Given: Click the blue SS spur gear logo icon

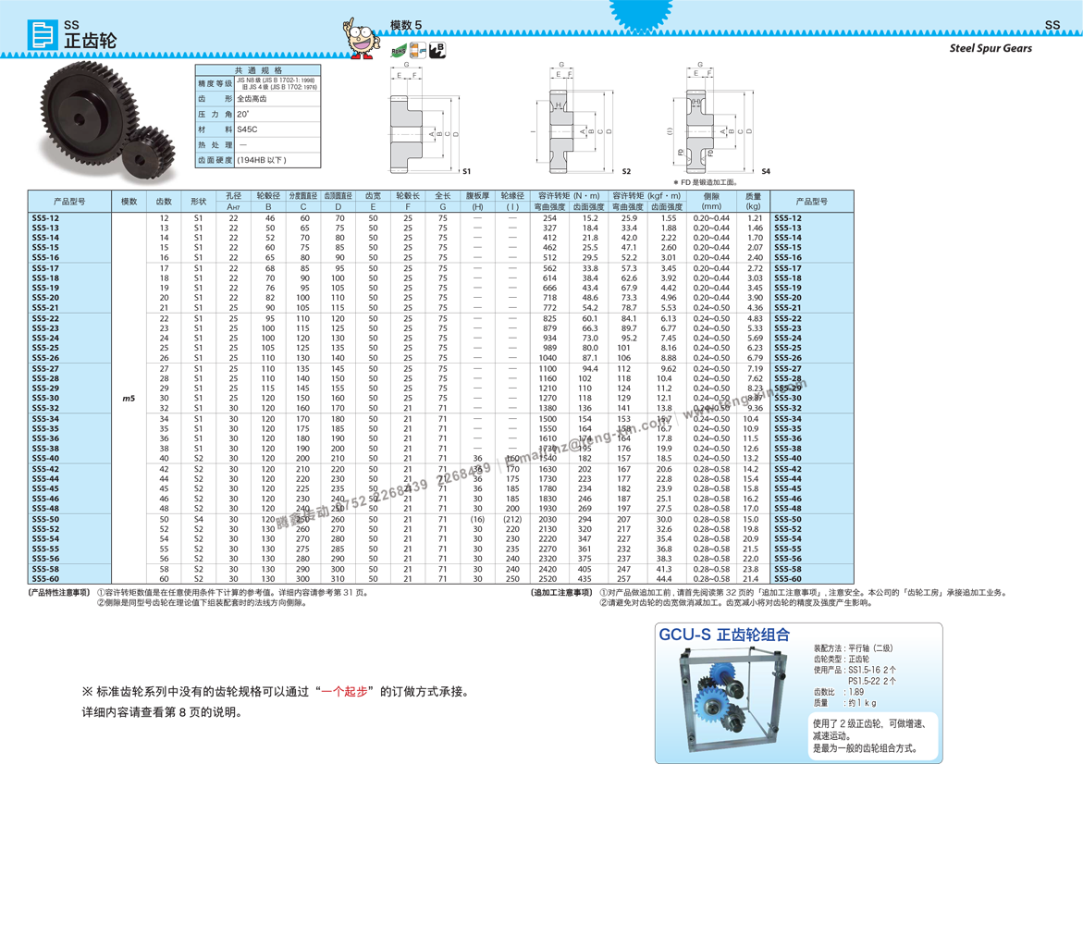Looking at the screenshot, I should click(x=43, y=34).
